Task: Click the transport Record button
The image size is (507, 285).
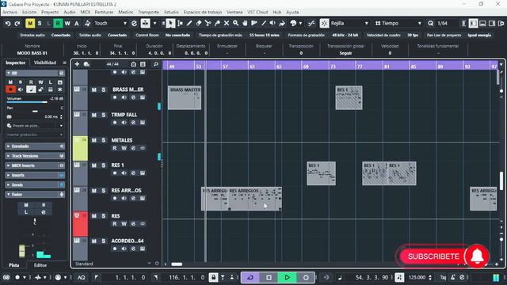Action: (306, 277)
